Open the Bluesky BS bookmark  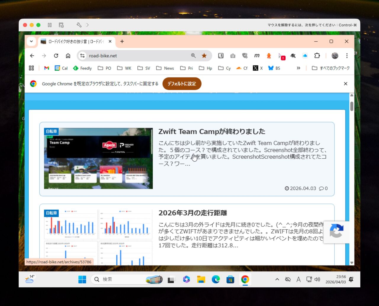coord(274,68)
